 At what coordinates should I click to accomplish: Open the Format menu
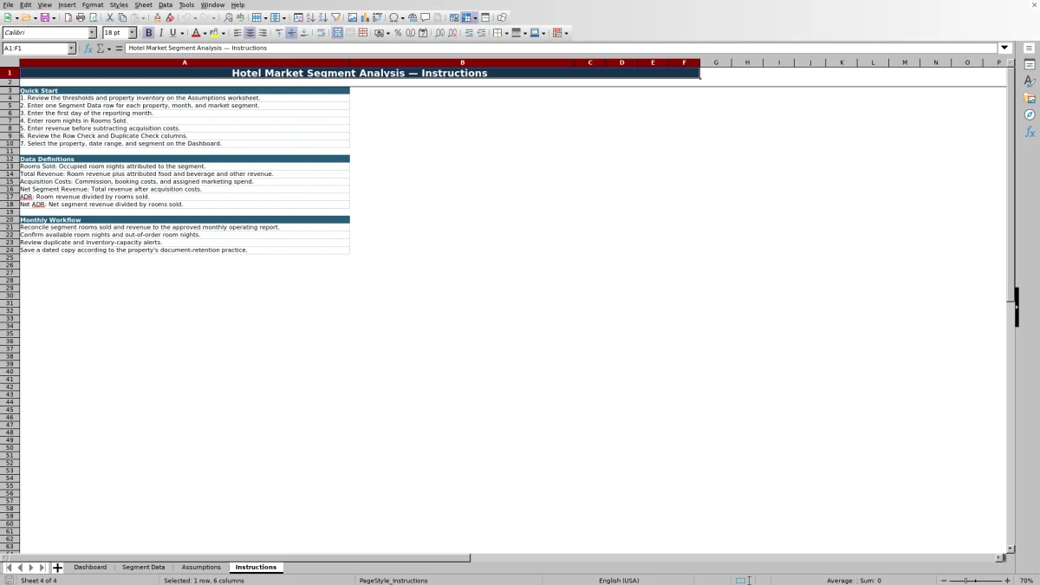pyautogui.click(x=93, y=5)
